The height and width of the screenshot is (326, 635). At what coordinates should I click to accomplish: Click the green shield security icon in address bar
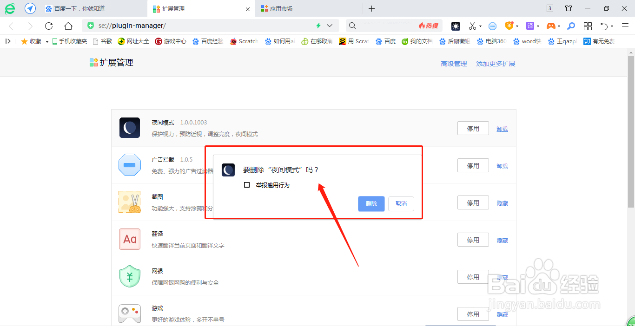pos(91,26)
